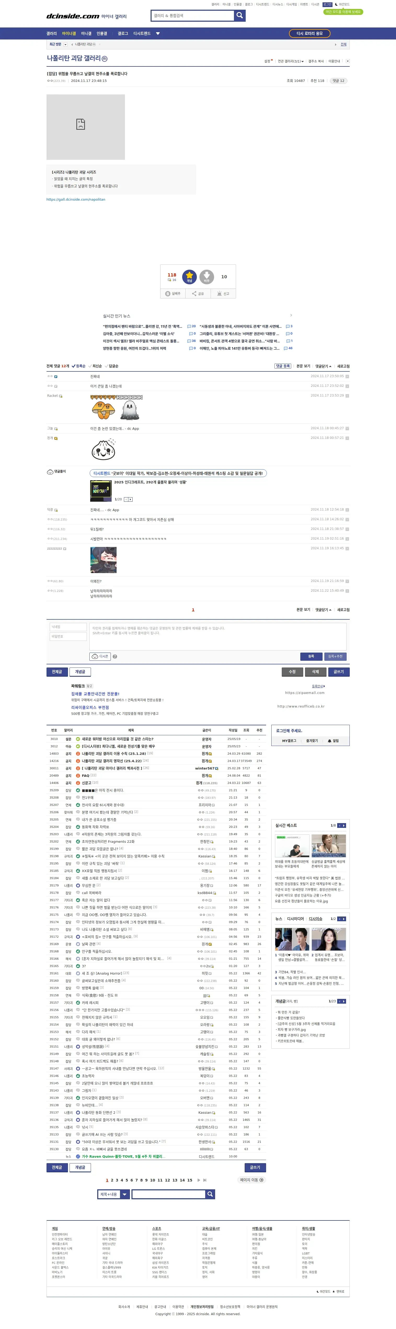Open the 마이너갤 navigation menu
The height and width of the screenshot is (1329, 396).
[68, 33]
